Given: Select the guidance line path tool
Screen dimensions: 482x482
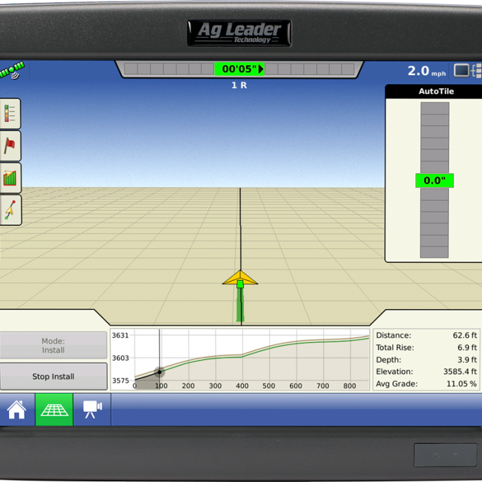Looking at the screenshot, I should [x=10, y=210].
